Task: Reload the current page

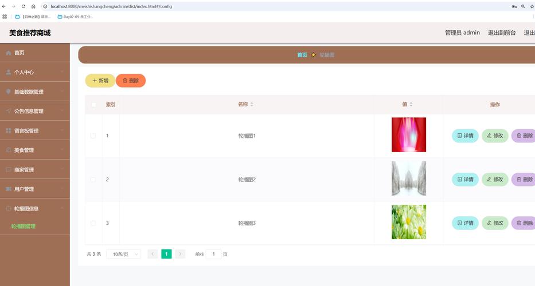Action: (x=23, y=6)
